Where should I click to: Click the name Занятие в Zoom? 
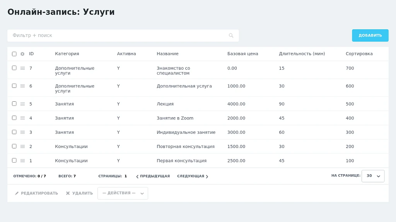(x=175, y=118)
